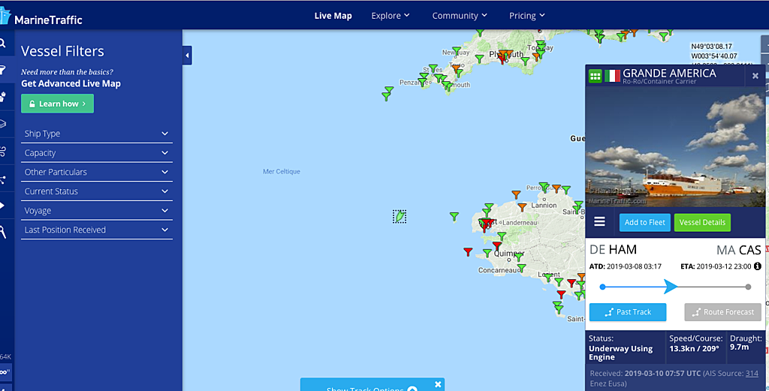The width and height of the screenshot is (769, 391).
Task: Click the ATD 2019-03-08 03:17 text
Action: [626, 266]
